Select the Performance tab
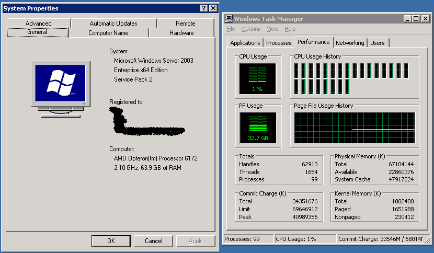The image size is (434, 253). tap(314, 42)
